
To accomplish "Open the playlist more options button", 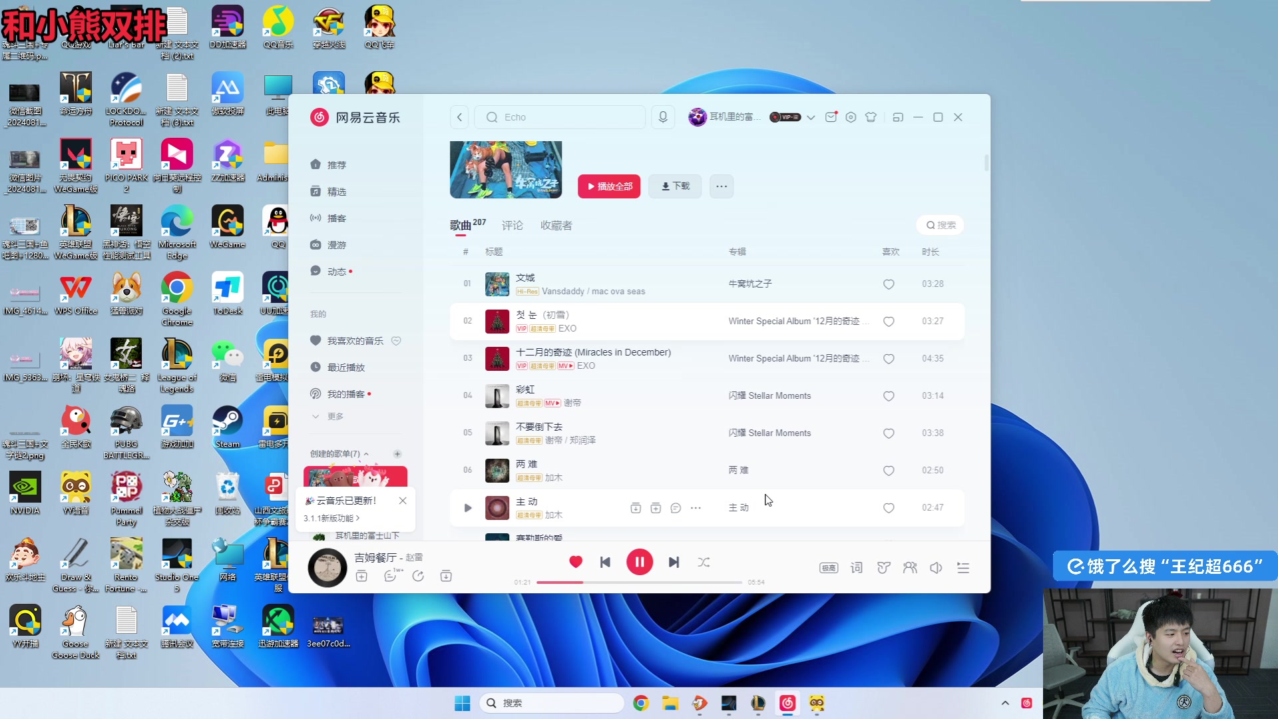I will pos(722,186).
